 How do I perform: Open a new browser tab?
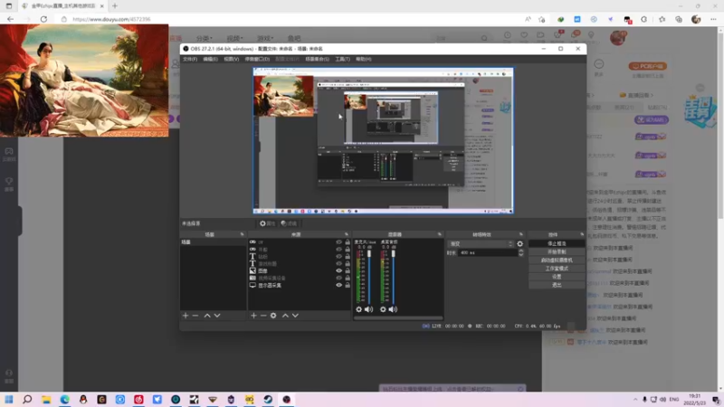pos(115,6)
